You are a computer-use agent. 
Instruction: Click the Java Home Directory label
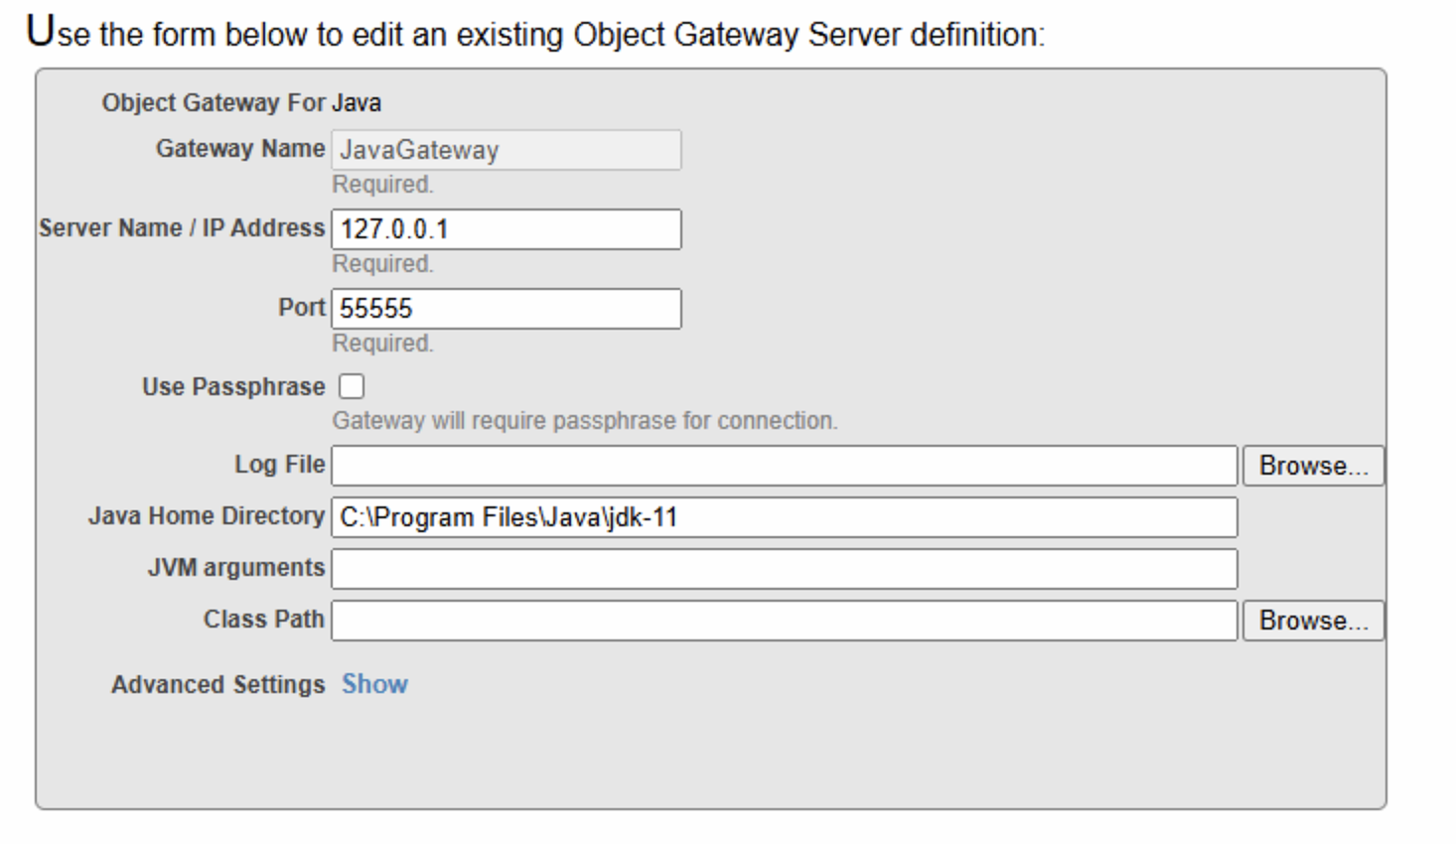206,516
